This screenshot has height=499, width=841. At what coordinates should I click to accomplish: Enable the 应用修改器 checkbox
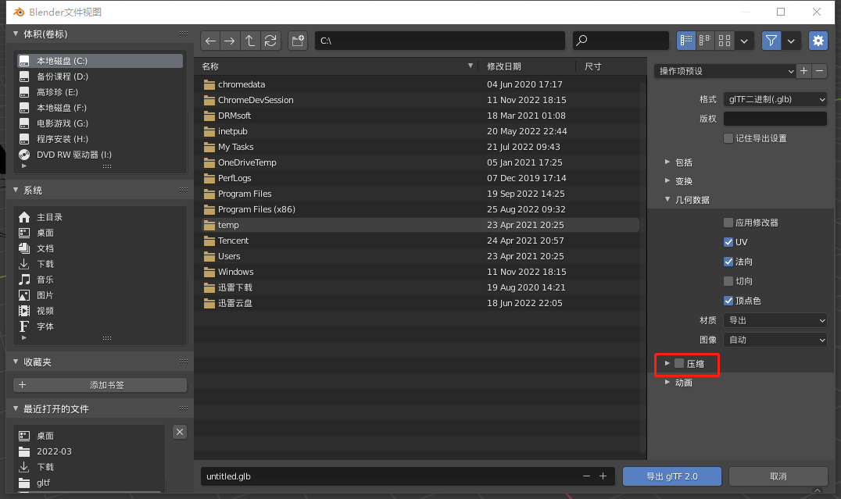[728, 223]
